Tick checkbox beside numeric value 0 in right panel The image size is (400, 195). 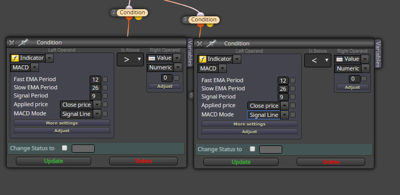[364, 79]
